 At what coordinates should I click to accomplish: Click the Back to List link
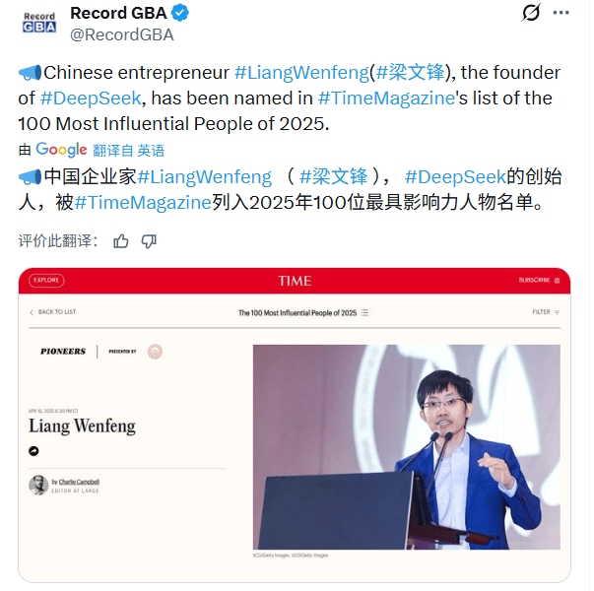point(53,312)
